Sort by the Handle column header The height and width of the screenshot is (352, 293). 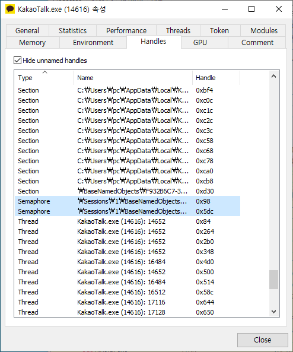point(216,78)
